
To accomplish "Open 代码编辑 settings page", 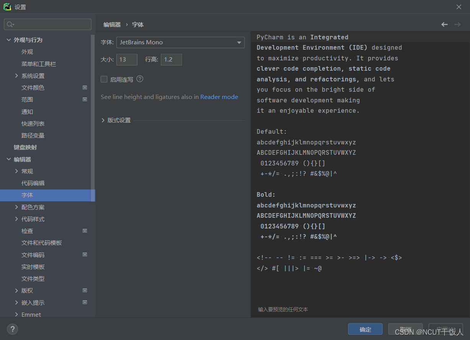I will [x=33, y=183].
